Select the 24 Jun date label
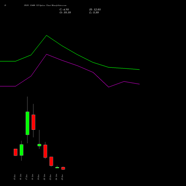Viewport: 186px width, 186px height. pyautogui.click(x=56, y=177)
